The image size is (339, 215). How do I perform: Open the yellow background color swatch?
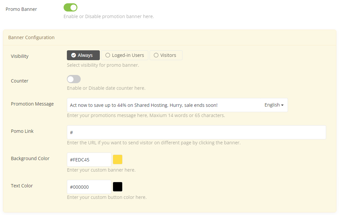(118, 159)
